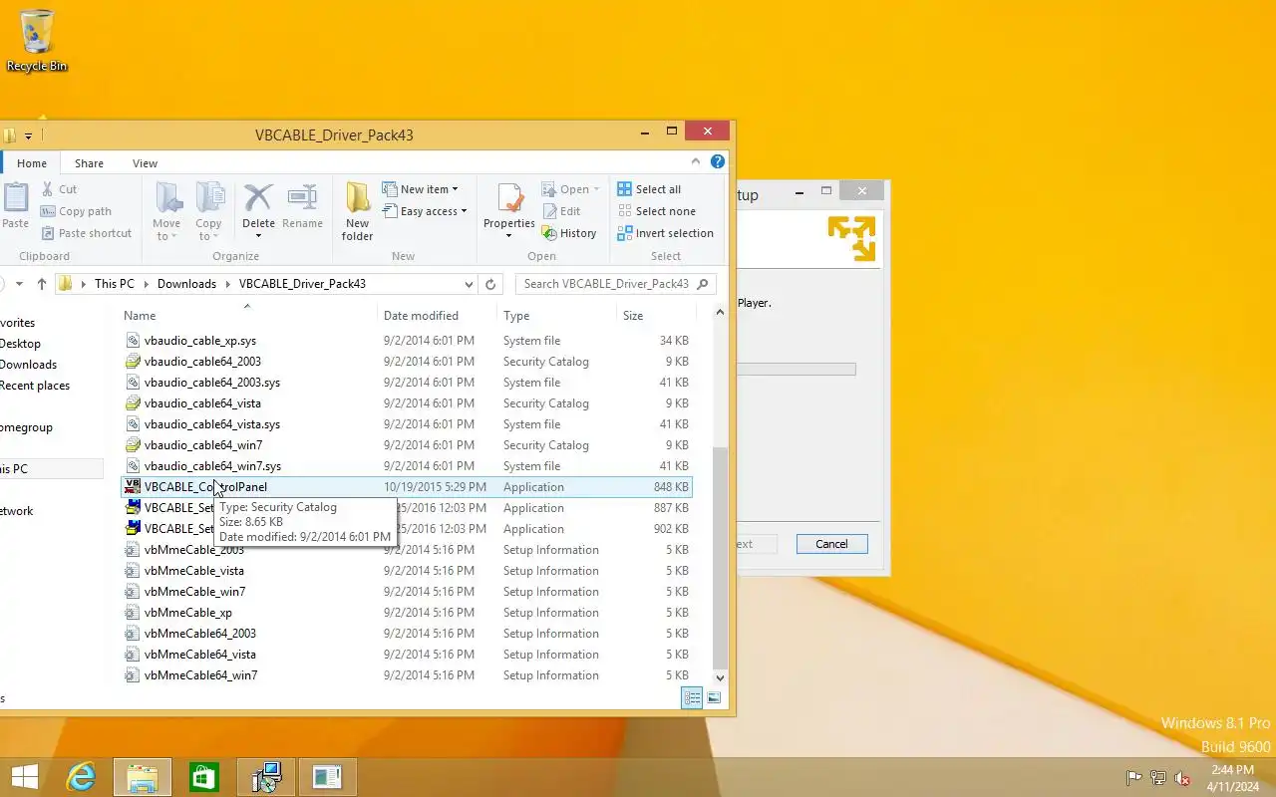Screen dimensions: 1276x797
Task: Sort files by Name column
Action: (x=247, y=316)
